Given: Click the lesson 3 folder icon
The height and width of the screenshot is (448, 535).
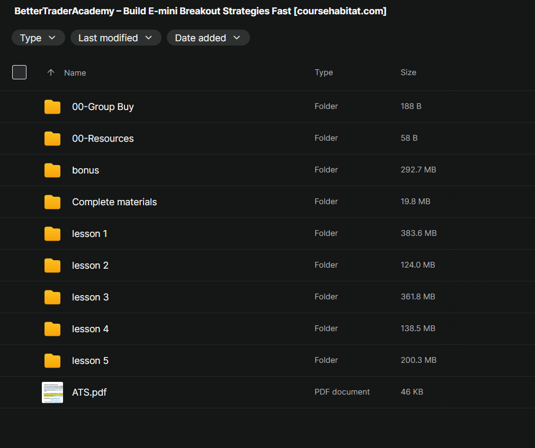Looking at the screenshot, I should [x=52, y=297].
